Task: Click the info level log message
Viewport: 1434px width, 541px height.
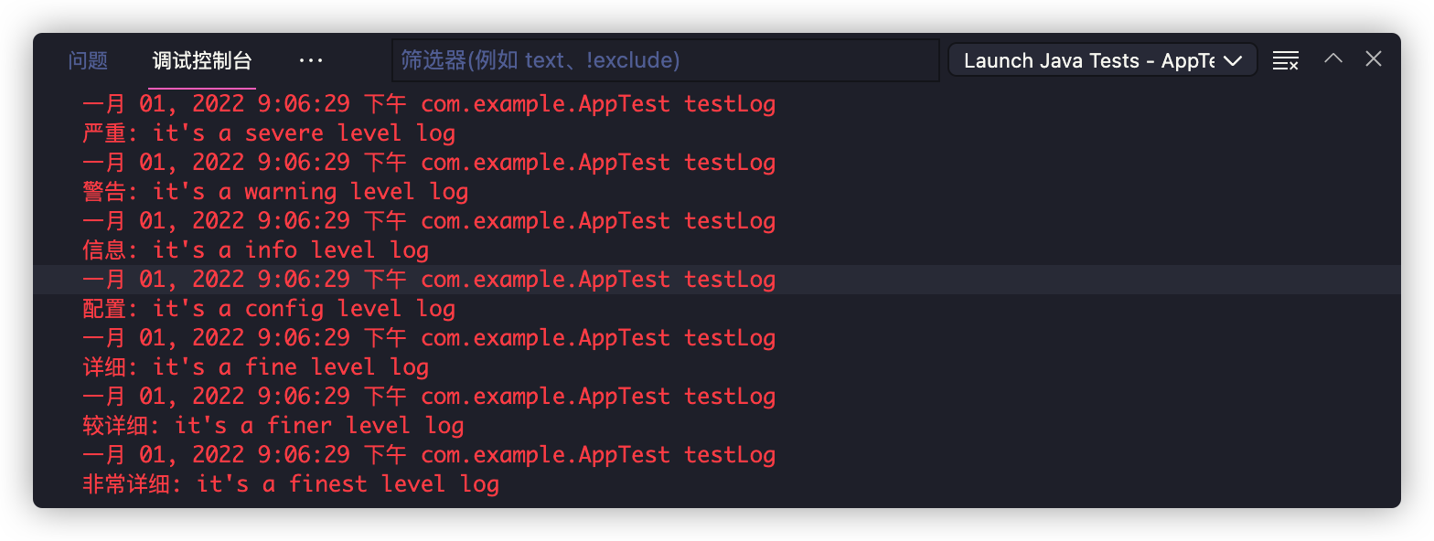Action: click(255, 250)
